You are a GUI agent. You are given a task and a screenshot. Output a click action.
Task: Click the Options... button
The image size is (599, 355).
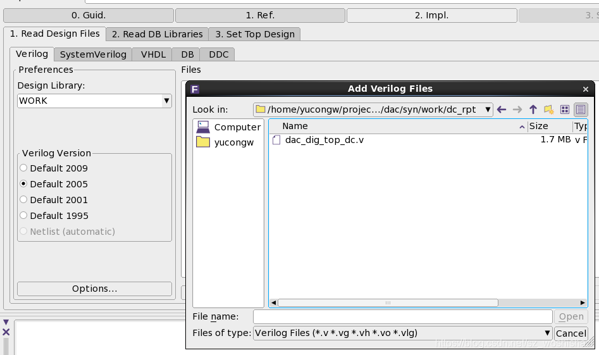click(94, 289)
